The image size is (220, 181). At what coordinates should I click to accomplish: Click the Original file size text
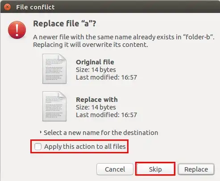coord(96,70)
